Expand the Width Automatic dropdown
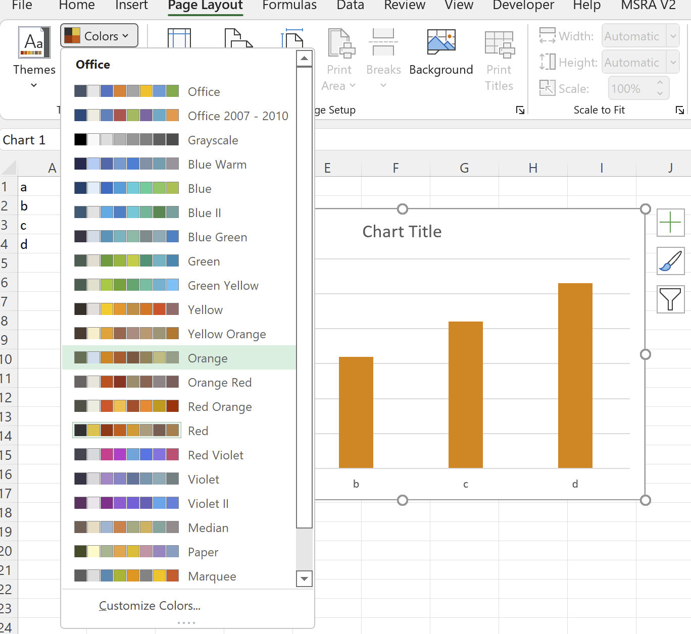The width and height of the screenshot is (691, 634). tap(673, 36)
